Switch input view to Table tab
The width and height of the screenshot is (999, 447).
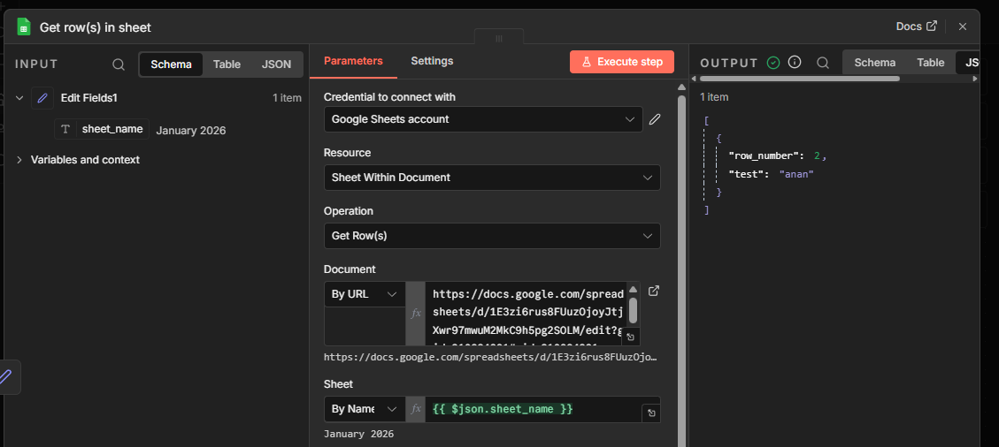pyautogui.click(x=227, y=64)
